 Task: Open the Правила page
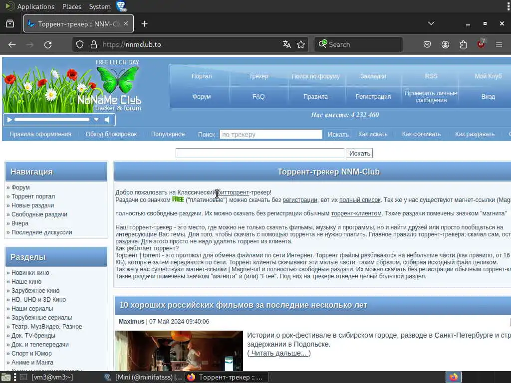click(315, 97)
